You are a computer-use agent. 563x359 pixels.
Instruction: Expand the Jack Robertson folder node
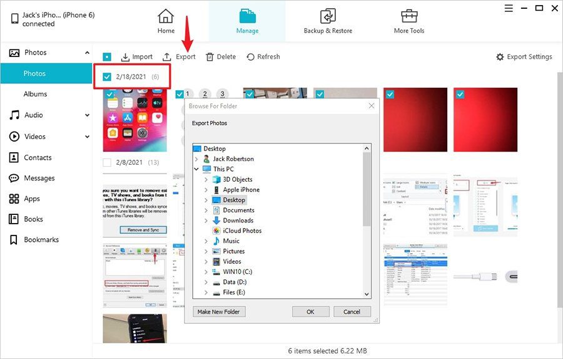[x=196, y=159]
